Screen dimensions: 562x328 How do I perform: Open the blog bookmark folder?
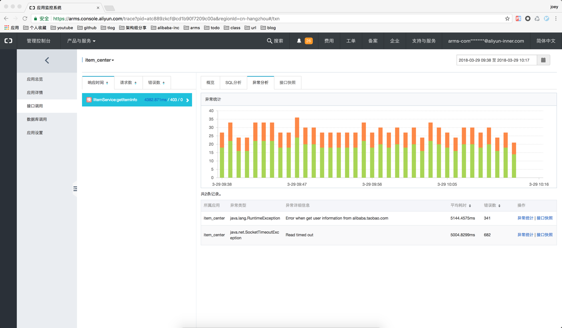(268, 28)
